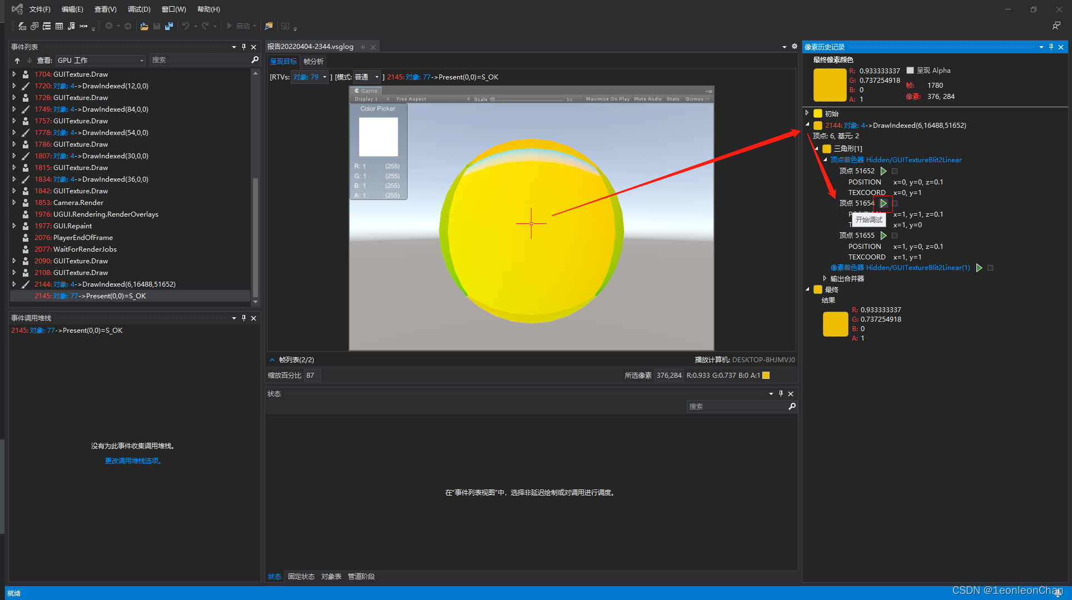Click the event list search magnifier icon
1072x600 pixels.
click(x=255, y=60)
